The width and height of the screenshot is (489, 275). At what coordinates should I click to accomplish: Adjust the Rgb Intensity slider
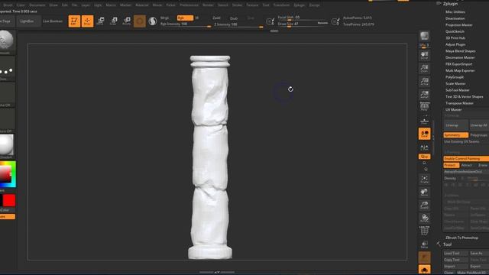click(x=185, y=24)
